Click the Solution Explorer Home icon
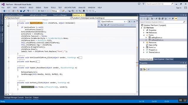This screenshot has height=105, width=188. tap(147, 19)
